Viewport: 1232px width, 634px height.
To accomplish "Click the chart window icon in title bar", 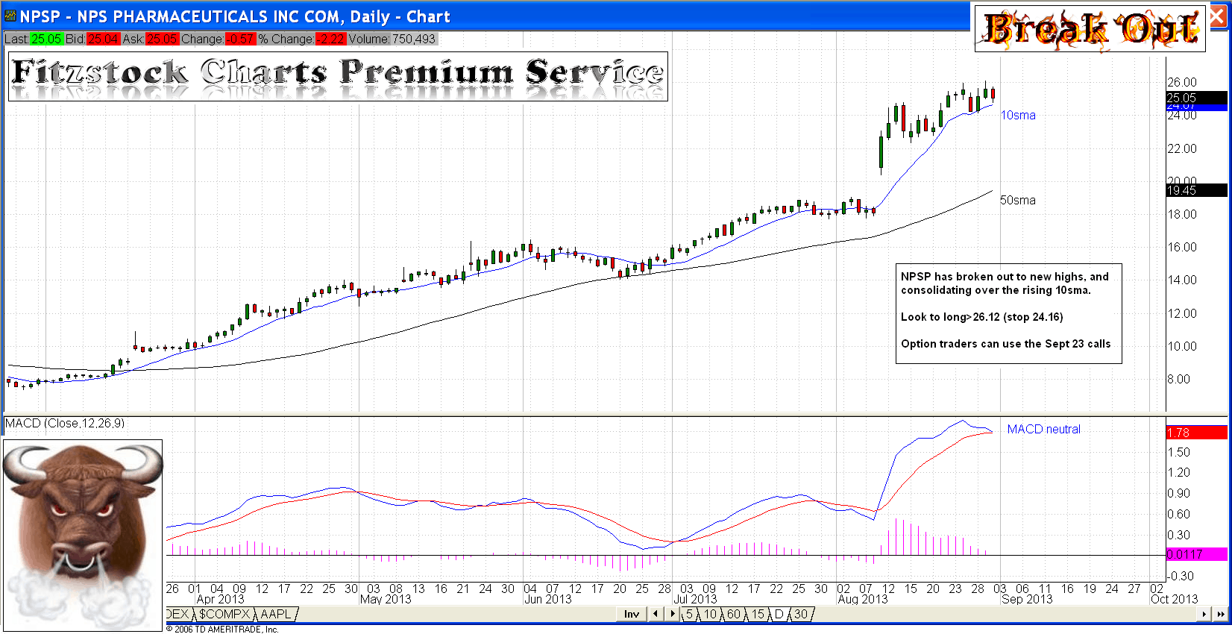I will pyautogui.click(x=10, y=16).
